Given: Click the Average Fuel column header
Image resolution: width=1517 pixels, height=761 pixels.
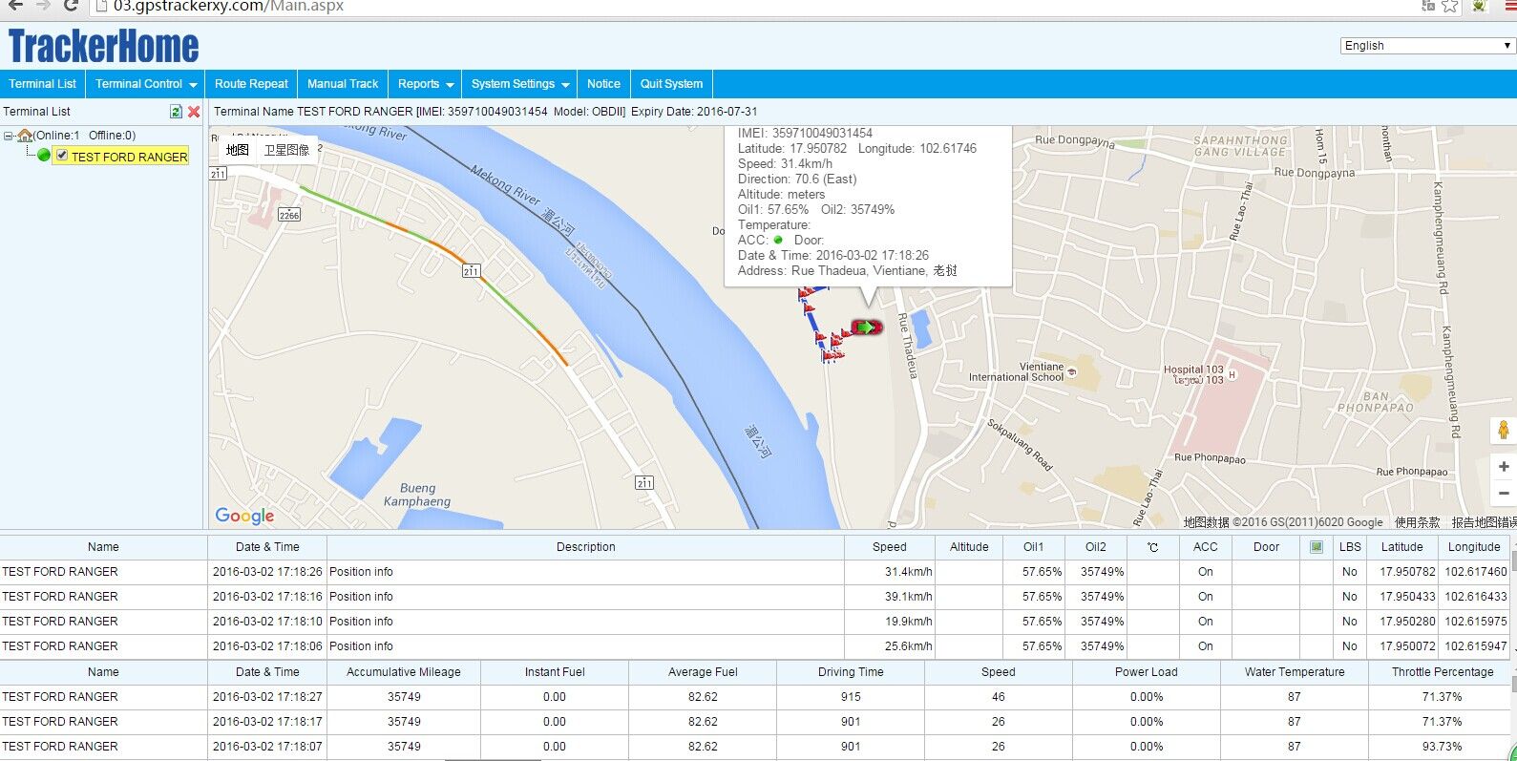Looking at the screenshot, I should (703, 672).
